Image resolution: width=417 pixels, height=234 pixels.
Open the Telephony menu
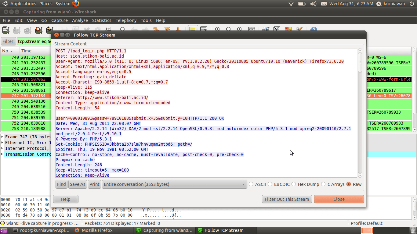126,20
